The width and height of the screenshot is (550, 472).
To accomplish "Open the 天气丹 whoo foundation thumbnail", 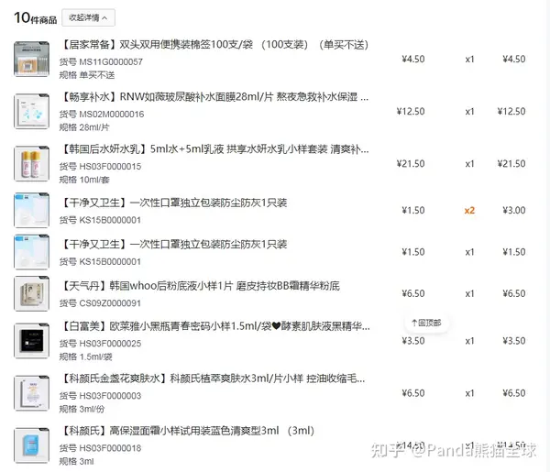I will pyautogui.click(x=31, y=293).
